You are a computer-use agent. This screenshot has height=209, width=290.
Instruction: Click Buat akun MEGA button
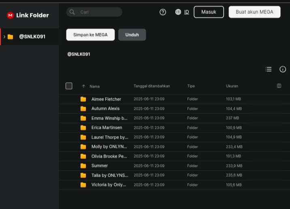click(x=254, y=12)
